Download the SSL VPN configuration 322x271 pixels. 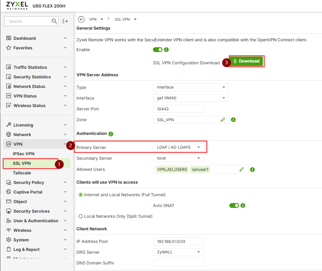[x=246, y=61]
